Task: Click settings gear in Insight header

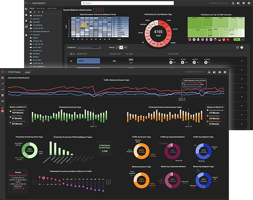Action: pyautogui.click(x=244, y=3)
